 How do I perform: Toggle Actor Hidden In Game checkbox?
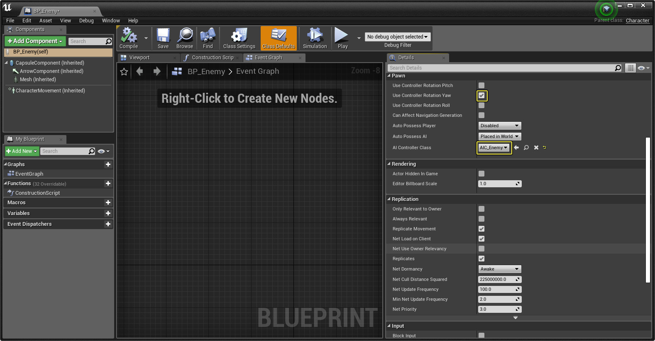[x=481, y=174]
